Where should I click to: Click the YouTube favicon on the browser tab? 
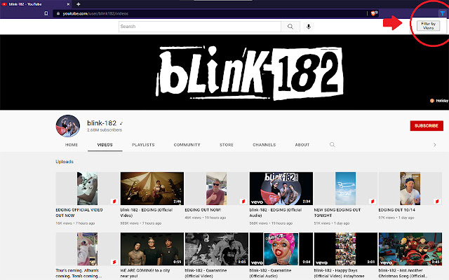coord(4,4)
